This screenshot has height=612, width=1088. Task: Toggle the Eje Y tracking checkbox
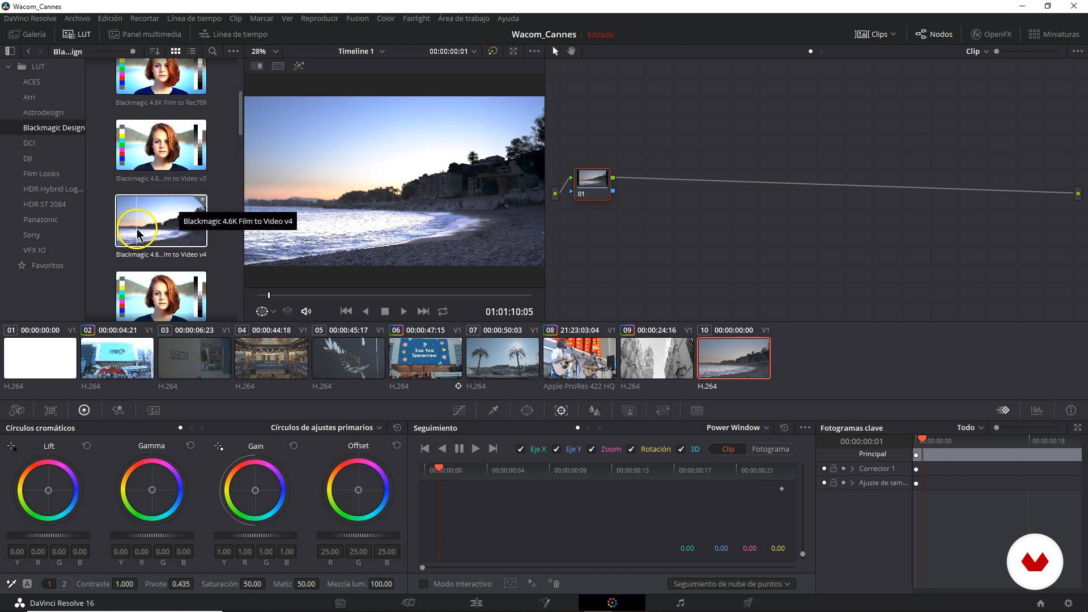pyautogui.click(x=556, y=449)
